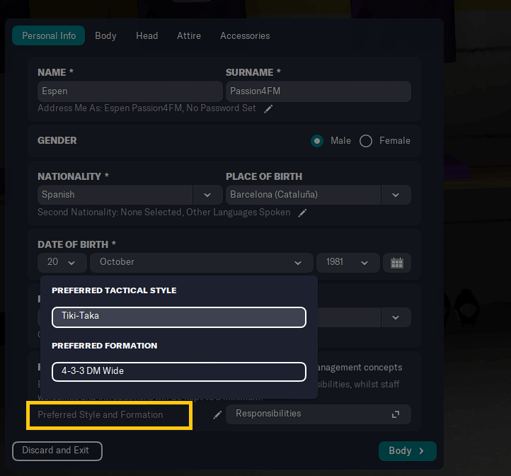Open the date of birth calendar picker
This screenshot has width=511, height=476.
[x=397, y=262]
